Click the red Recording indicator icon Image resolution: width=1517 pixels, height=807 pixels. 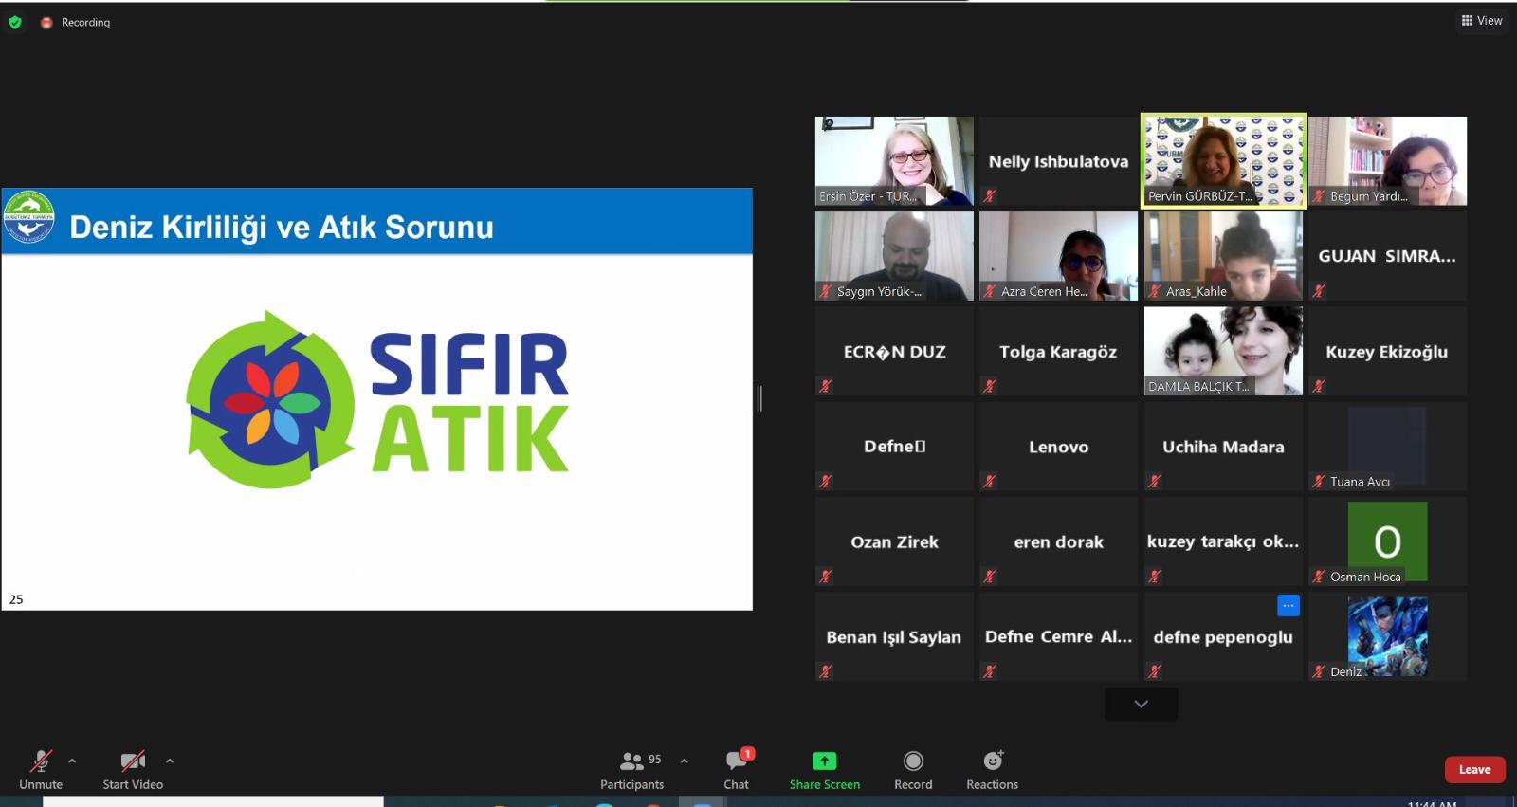point(46,22)
